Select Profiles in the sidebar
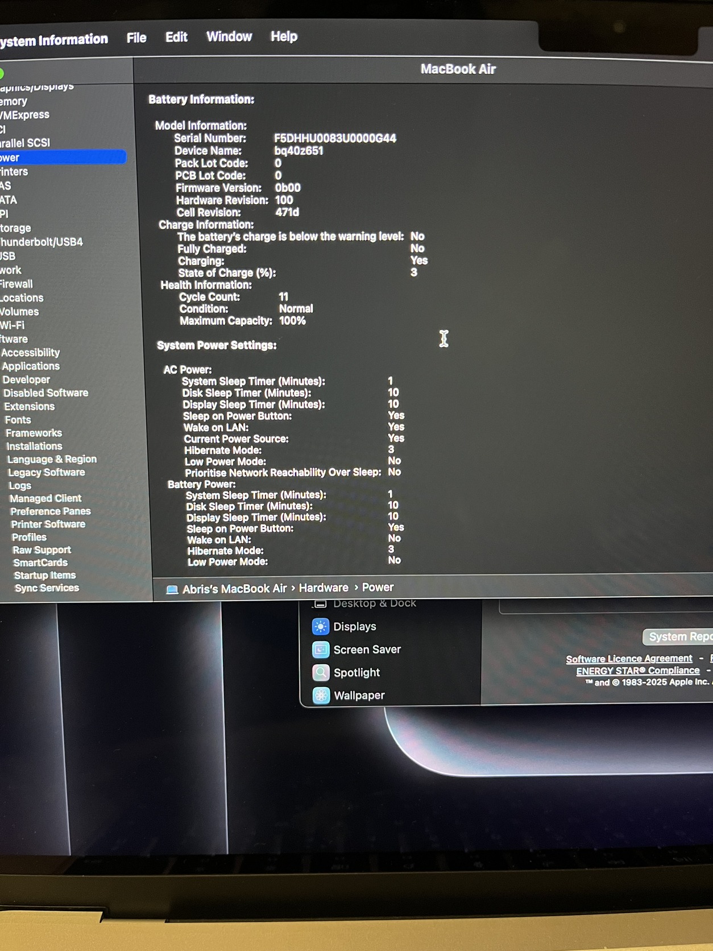Screen dimensions: 713x951 point(30,537)
